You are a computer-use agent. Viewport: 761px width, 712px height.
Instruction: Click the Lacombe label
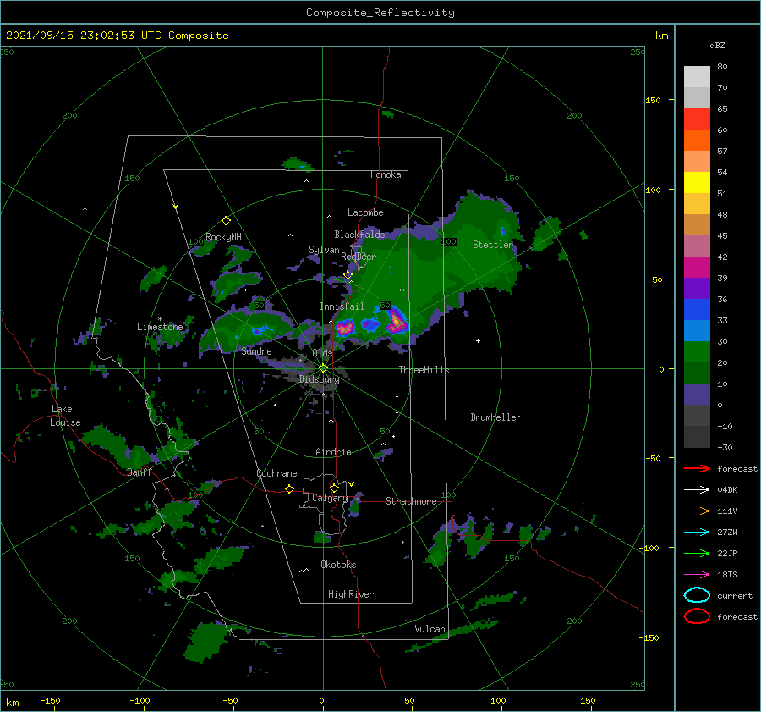365,212
